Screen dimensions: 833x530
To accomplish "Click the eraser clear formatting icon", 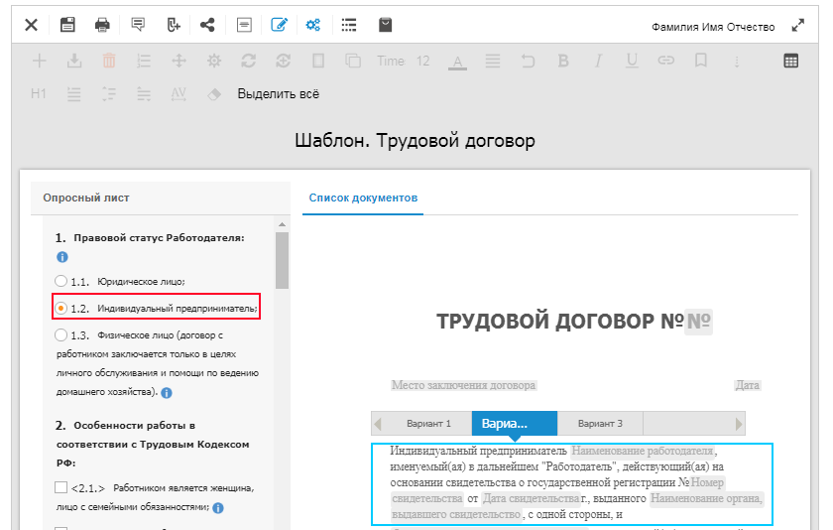I will [x=213, y=94].
